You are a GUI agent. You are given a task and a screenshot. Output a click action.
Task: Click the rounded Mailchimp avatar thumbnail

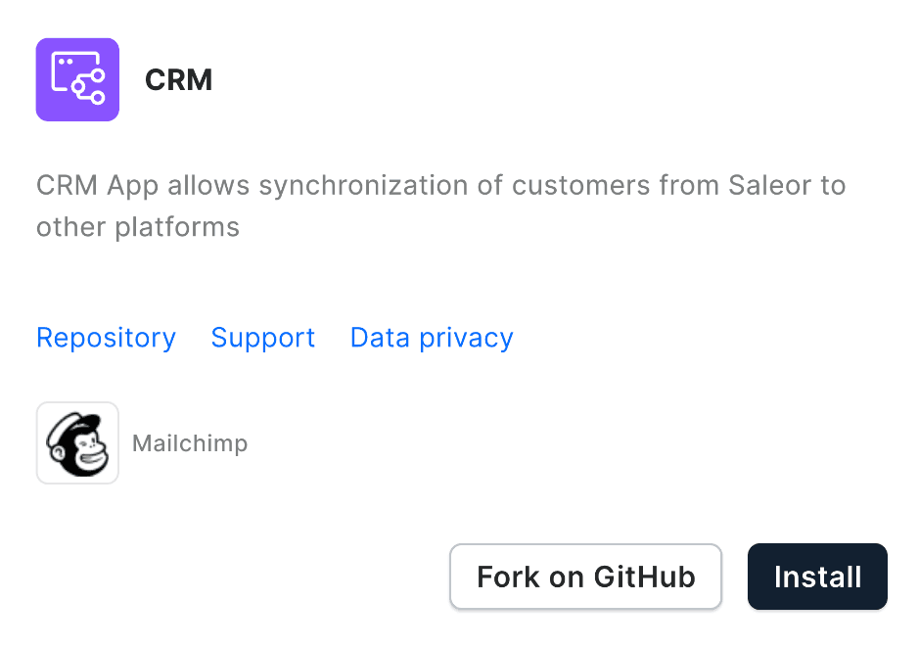[77, 442]
